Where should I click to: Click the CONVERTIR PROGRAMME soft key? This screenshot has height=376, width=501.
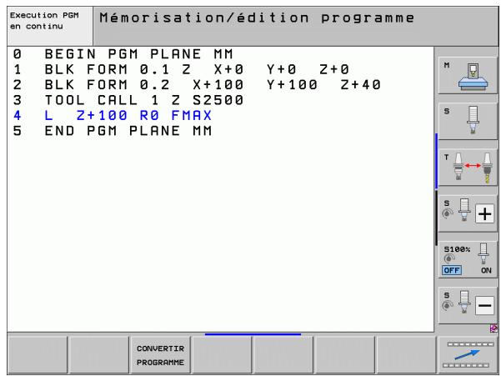160,355
